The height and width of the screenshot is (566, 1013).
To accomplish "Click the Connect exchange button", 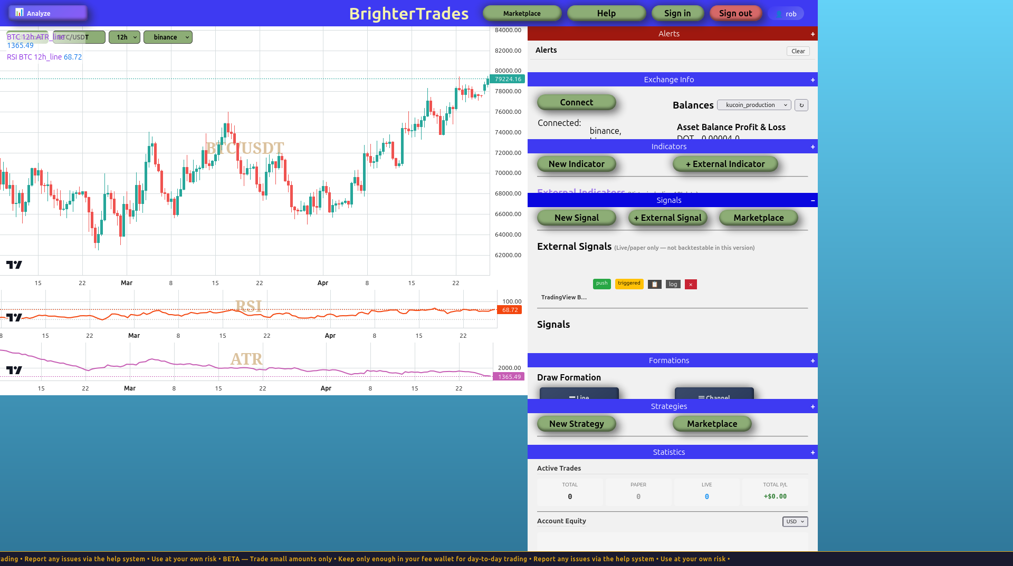I will point(577,102).
